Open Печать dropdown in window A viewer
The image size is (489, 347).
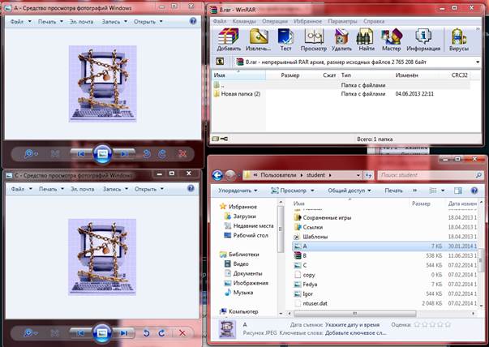pos(50,22)
